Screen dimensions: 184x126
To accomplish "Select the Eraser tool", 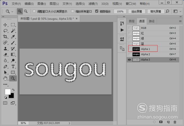I will [5, 55].
